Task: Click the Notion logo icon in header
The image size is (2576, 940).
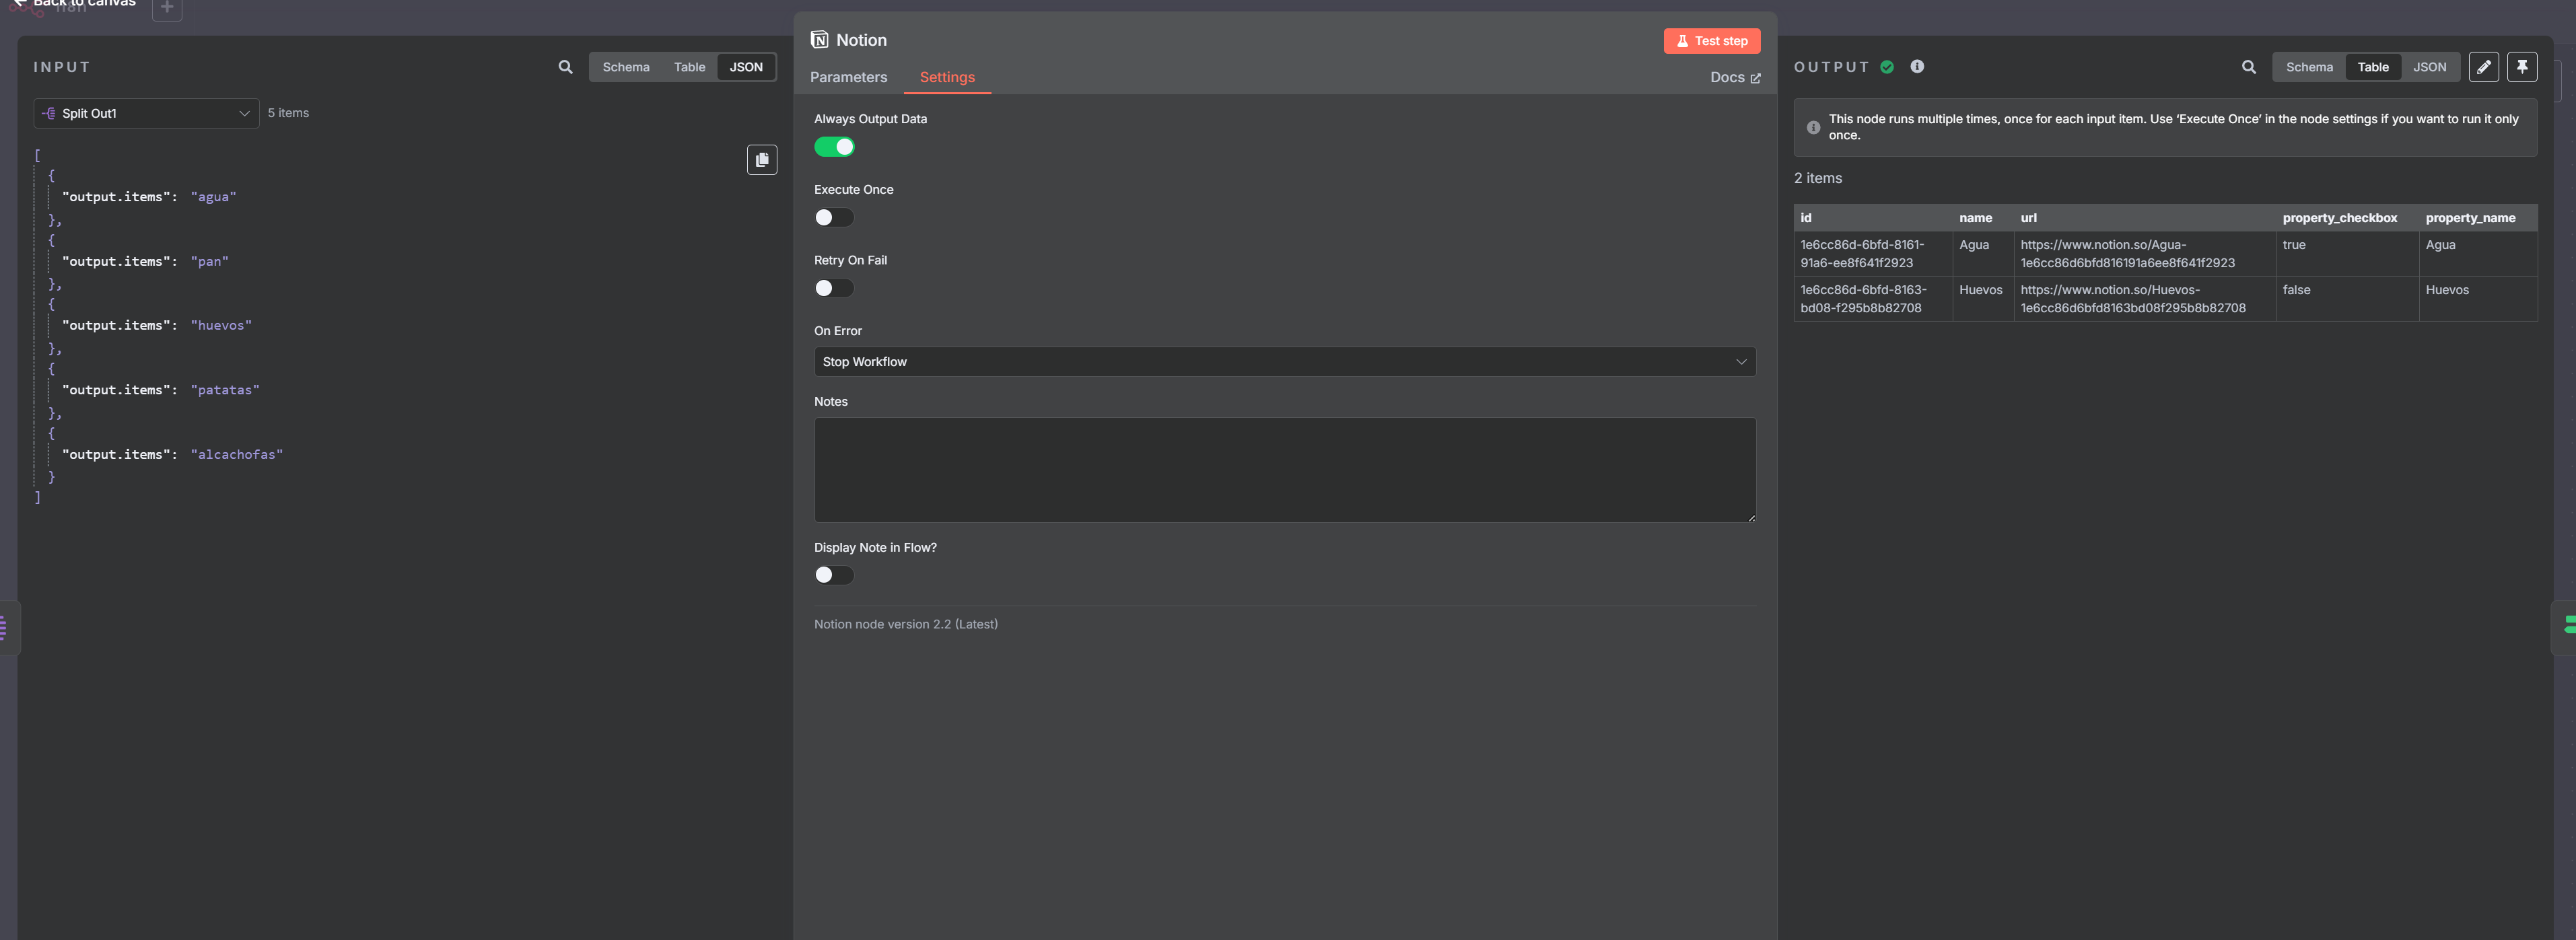Action: pyautogui.click(x=819, y=40)
